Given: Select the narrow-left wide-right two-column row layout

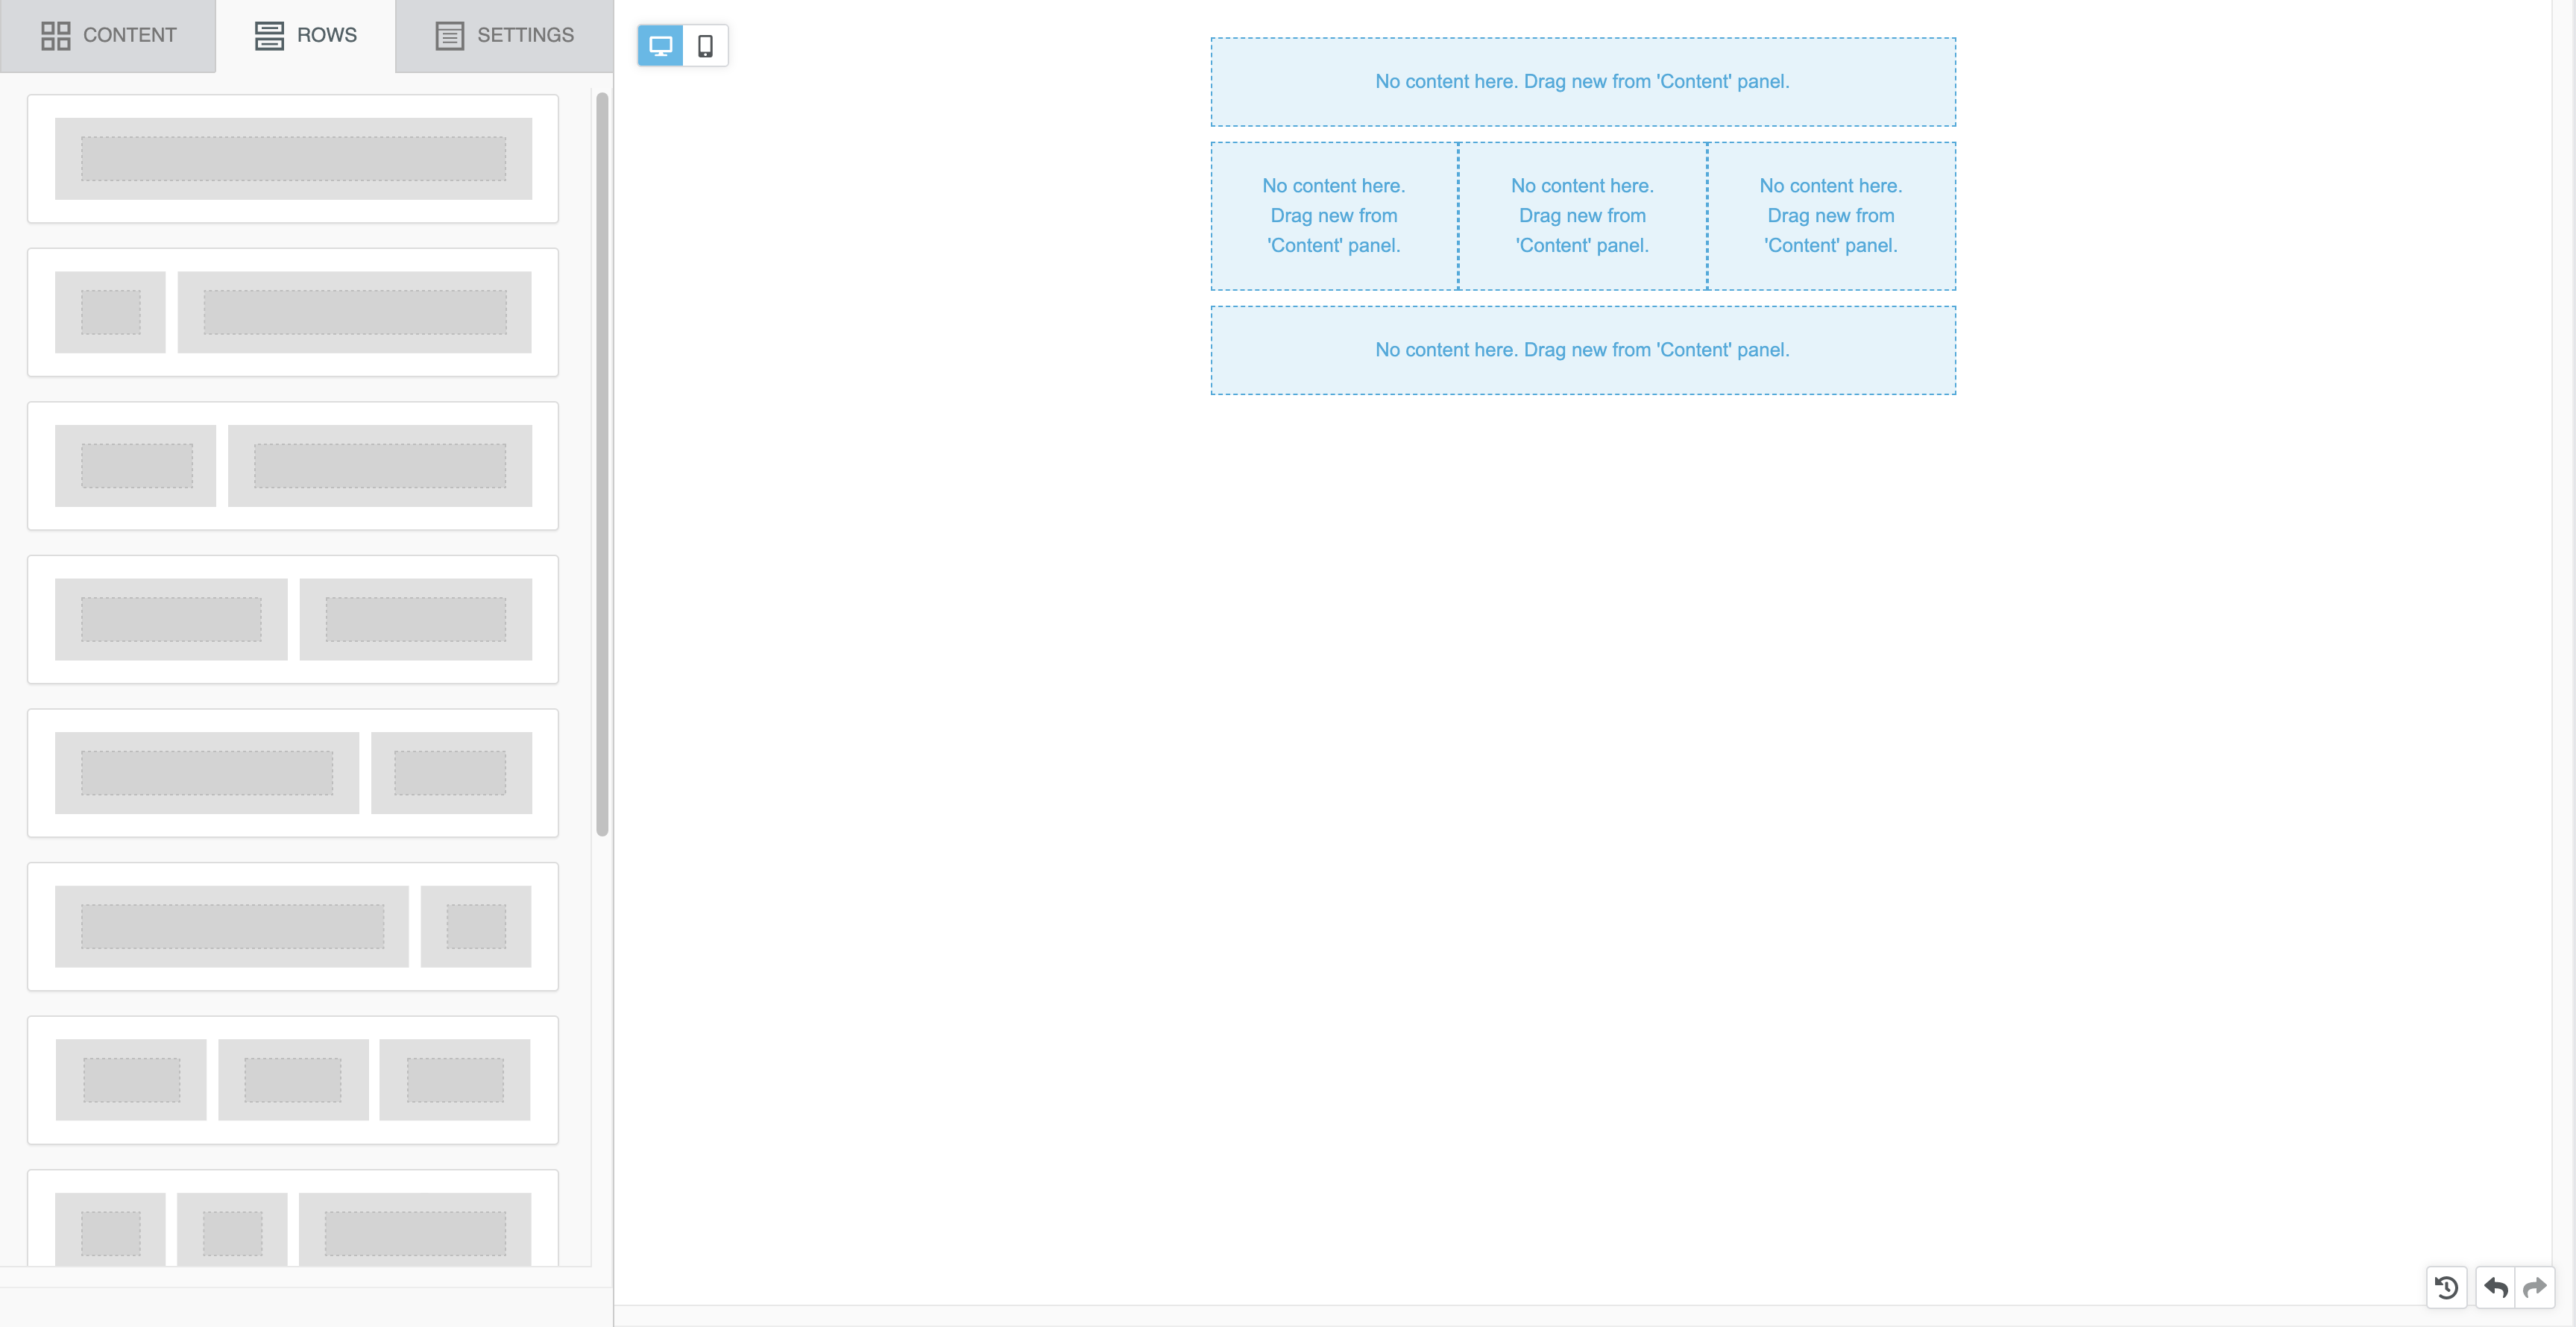Looking at the screenshot, I should (293, 312).
